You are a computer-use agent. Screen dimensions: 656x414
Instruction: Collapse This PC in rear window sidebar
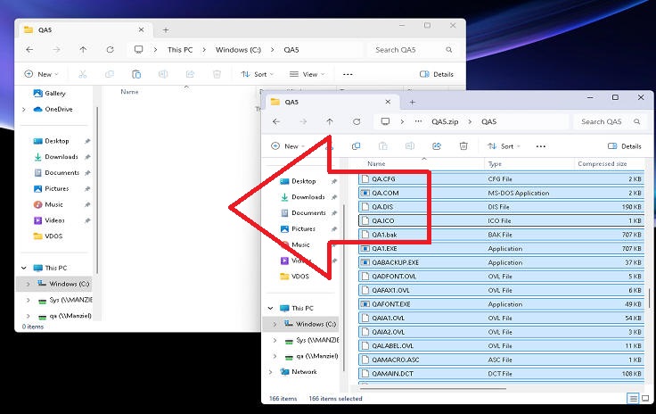(x=24, y=268)
